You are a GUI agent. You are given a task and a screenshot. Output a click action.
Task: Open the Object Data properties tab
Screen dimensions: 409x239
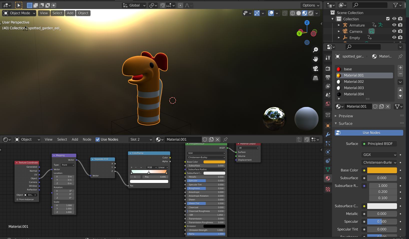(x=328, y=169)
